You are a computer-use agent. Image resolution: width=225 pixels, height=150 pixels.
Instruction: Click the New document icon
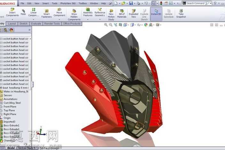click(x=116, y=3)
